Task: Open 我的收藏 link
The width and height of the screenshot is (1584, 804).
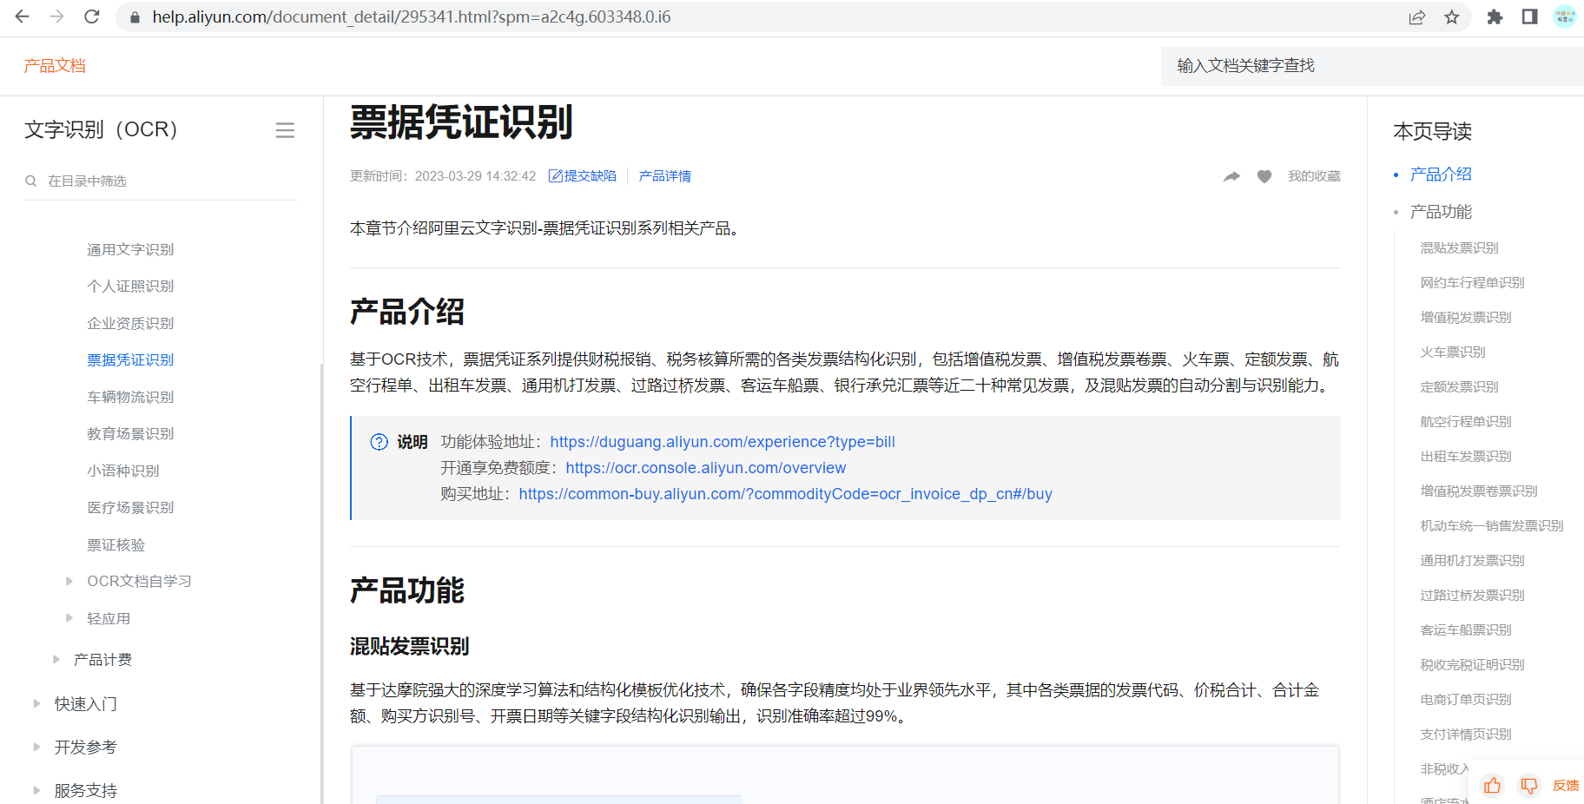Action: 1314,176
